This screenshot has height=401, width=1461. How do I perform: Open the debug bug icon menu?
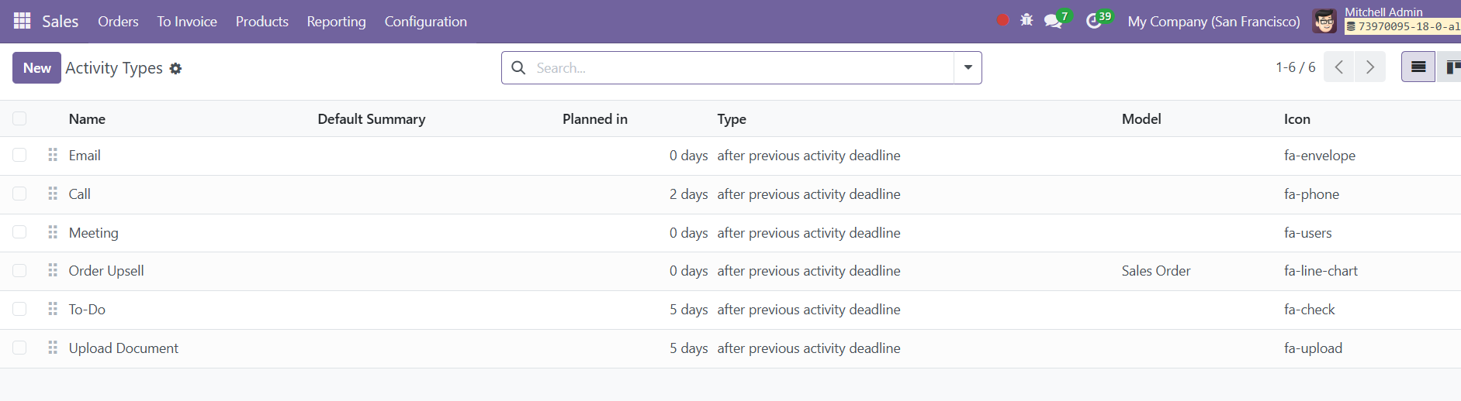tap(1027, 20)
